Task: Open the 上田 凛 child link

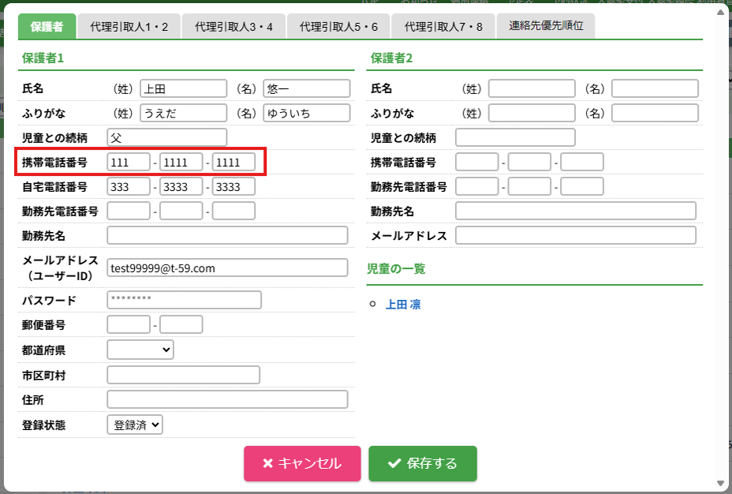Action: click(x=402, y=304)
